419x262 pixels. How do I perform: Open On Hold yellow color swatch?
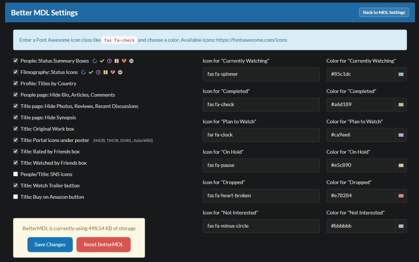click(401, 165)
